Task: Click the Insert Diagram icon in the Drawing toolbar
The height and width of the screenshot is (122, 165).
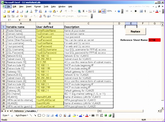Action: point(60,115)
